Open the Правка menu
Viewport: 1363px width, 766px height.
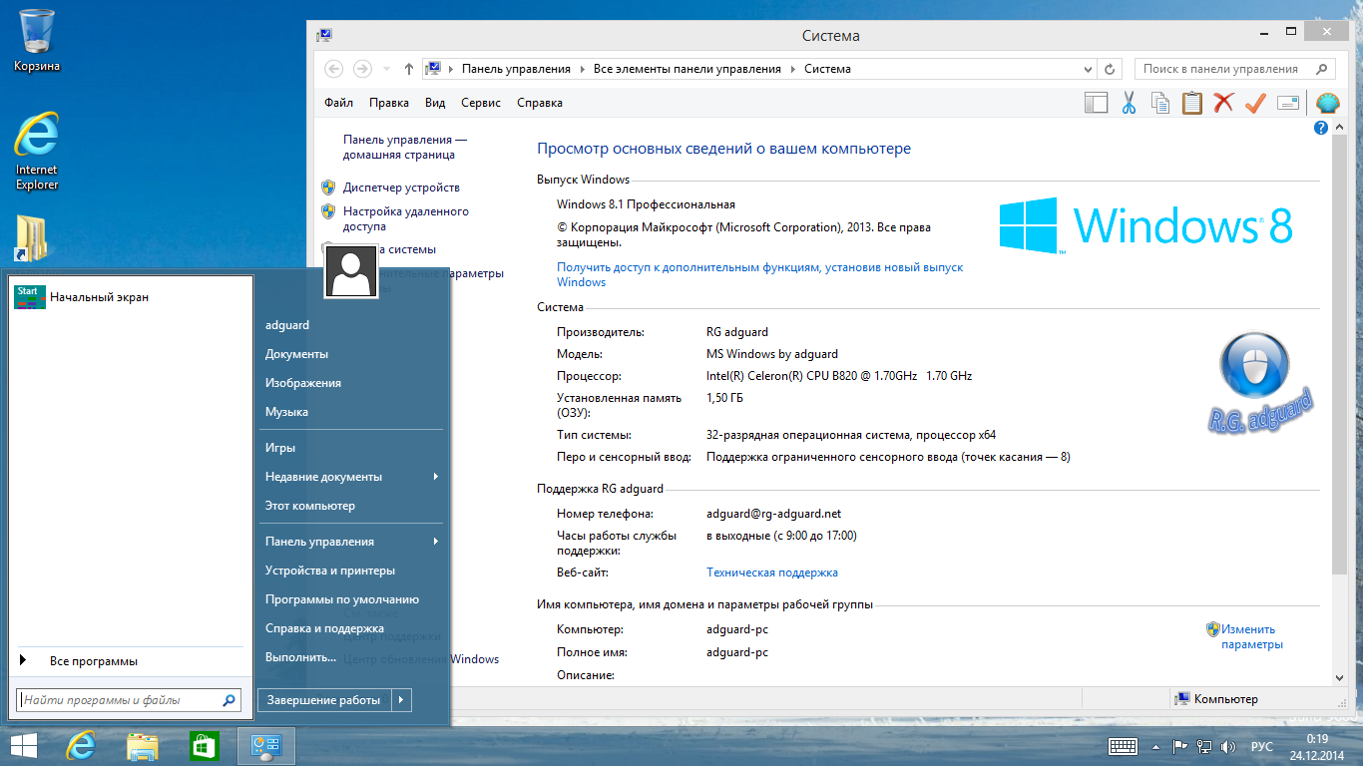388,103
